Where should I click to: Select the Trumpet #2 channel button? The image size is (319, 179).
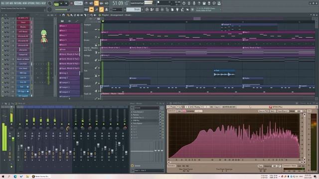[23, 55]
